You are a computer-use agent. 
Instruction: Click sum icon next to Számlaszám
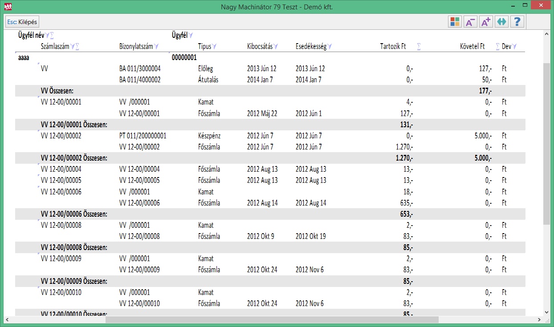(78, 46)
